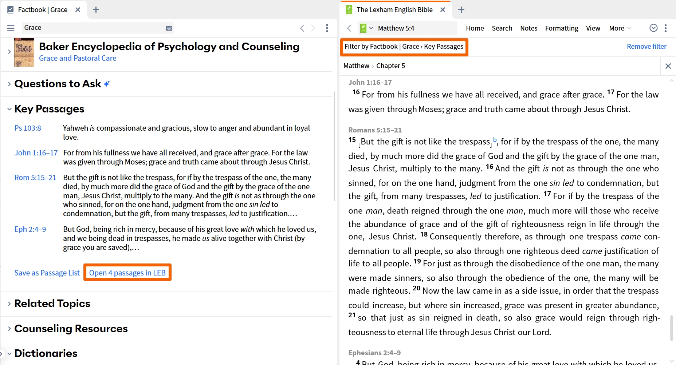Switch to The Lexham English Bible tab
Viewport: 676px width, 365px height.
click(394, 10)
